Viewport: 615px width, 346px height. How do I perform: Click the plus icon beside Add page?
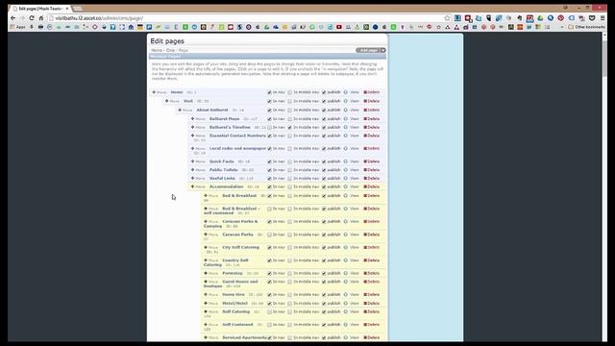click(382, 50)
